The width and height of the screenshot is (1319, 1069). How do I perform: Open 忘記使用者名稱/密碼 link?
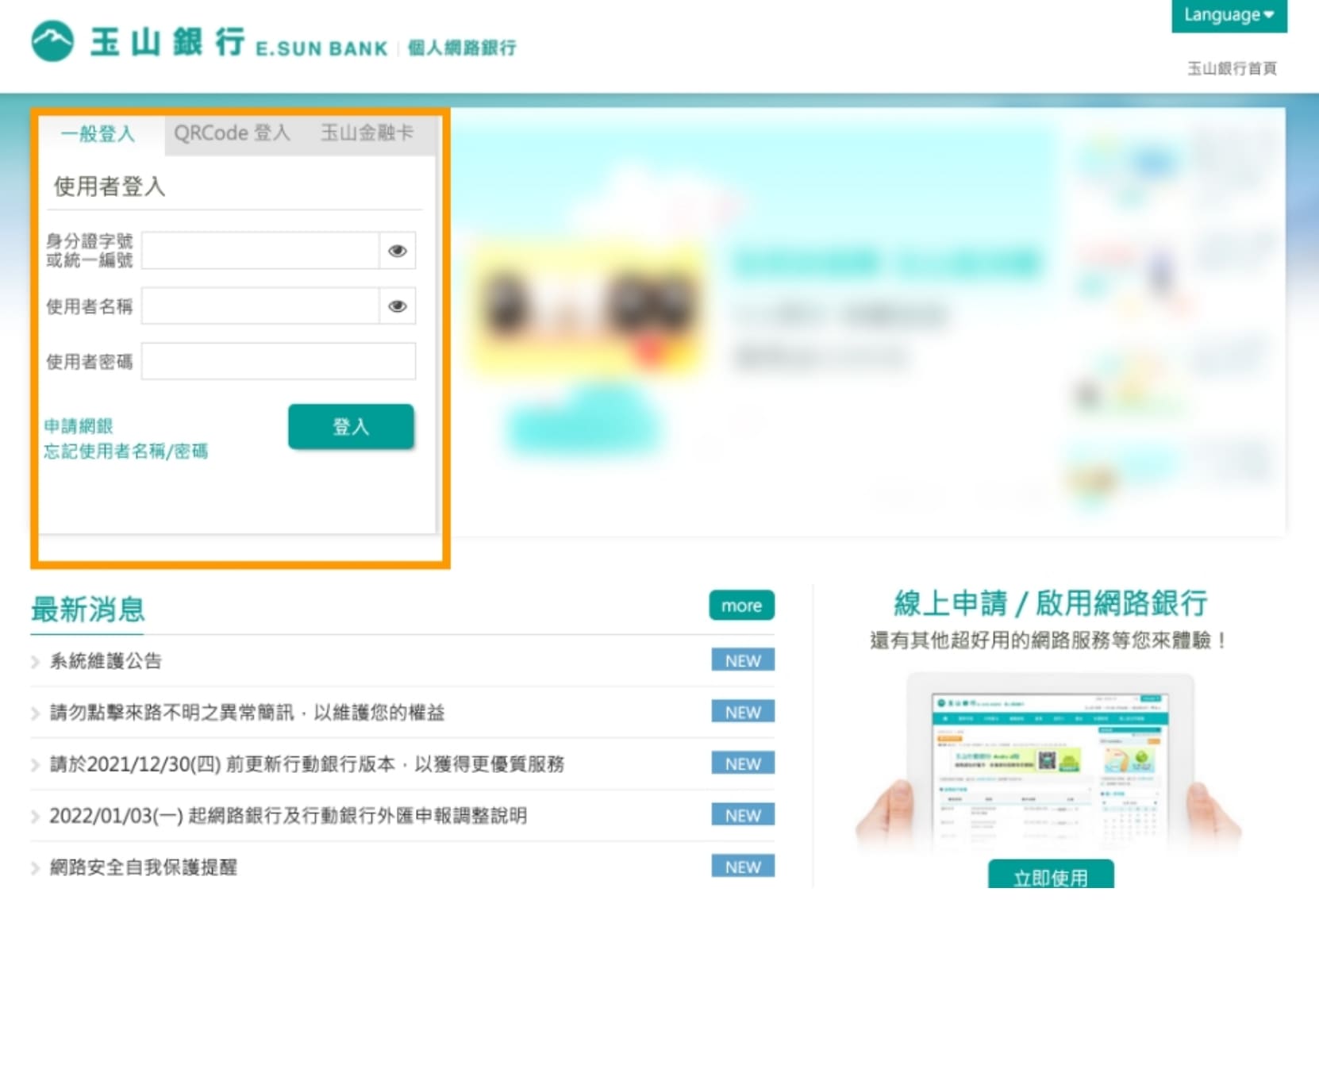tap(126, 452)
